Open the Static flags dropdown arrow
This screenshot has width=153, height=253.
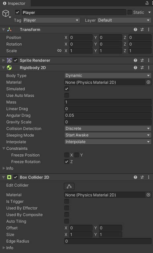coord(149,12)
